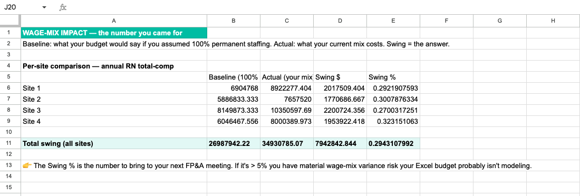580x196 pixels.
Task: Click the Baseline explanation text in row 2
Action: pyautogui.click(x=236, y=44)
